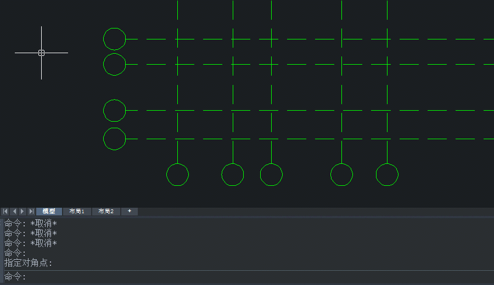Open the 布局2 layout tab
Image resolution: width=494 pixels, height=285 pixels.
coord(106,212)
